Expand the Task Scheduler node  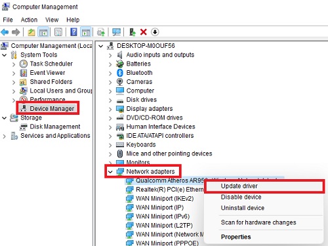(x=14, y=64)
